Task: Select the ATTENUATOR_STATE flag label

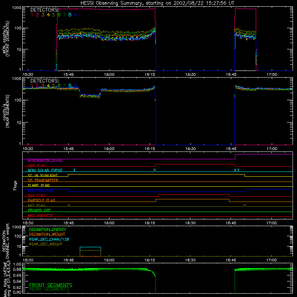Action: tap(45, 161)
